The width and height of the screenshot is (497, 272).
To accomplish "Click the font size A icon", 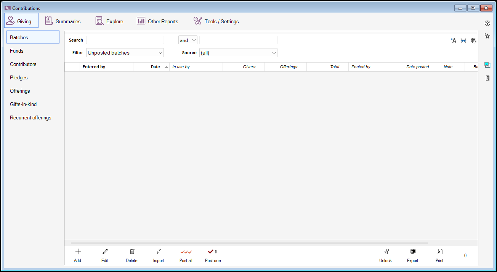I will point(454,40).
